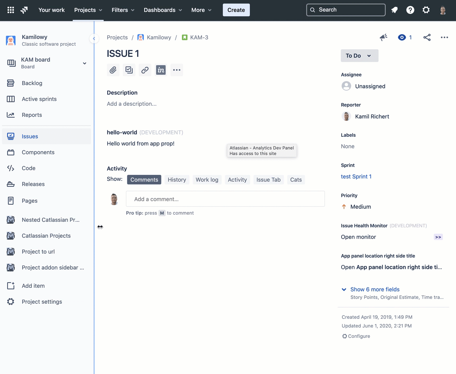
Task: Toggle watching via the eye icon
Action: tap(402, 37)
